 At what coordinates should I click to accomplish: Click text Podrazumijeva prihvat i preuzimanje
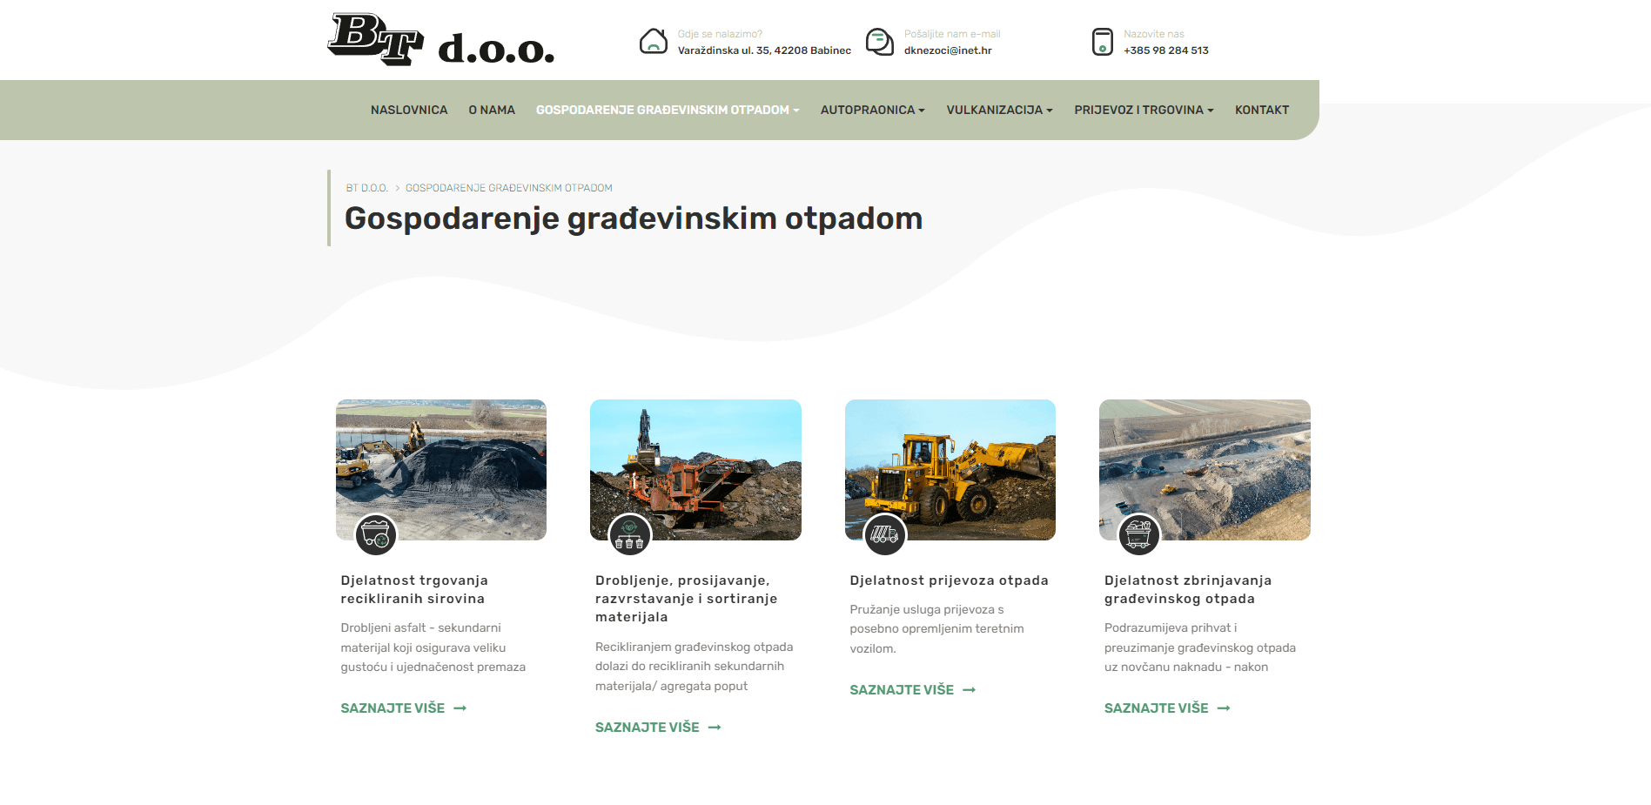[x=1200, y=647]
